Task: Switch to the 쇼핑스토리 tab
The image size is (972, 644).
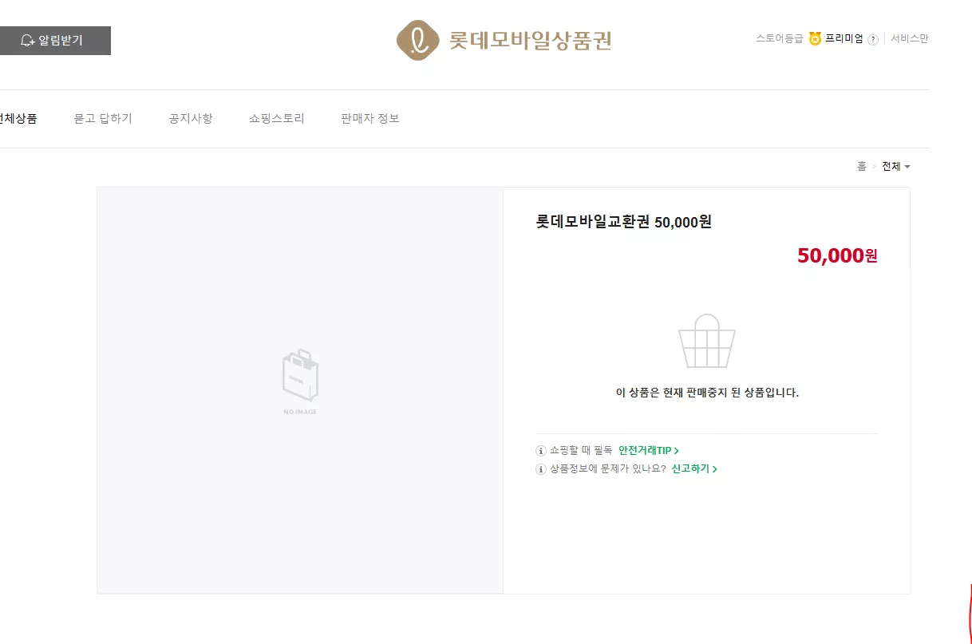Action: 277,119
